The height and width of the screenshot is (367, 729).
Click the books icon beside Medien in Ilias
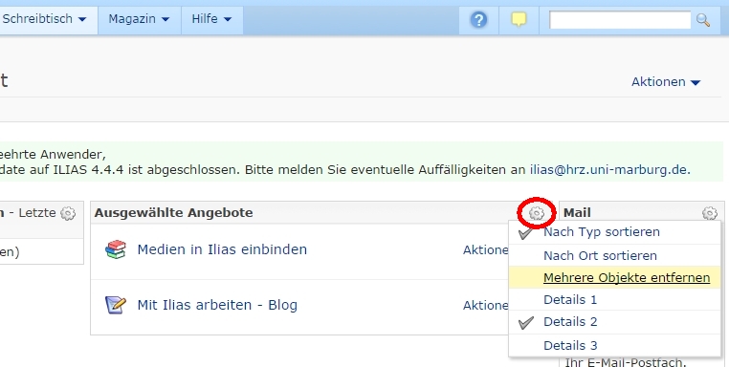[x=116, y=249]
